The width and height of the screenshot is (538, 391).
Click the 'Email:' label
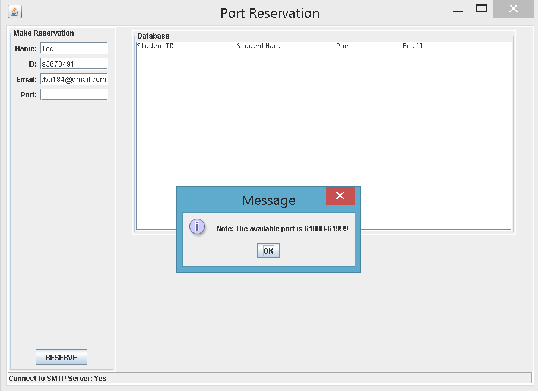pyautogui.click(x=26, y=79)
